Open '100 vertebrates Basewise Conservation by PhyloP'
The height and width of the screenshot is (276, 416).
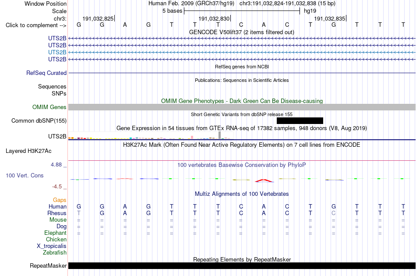pos(242,165)
